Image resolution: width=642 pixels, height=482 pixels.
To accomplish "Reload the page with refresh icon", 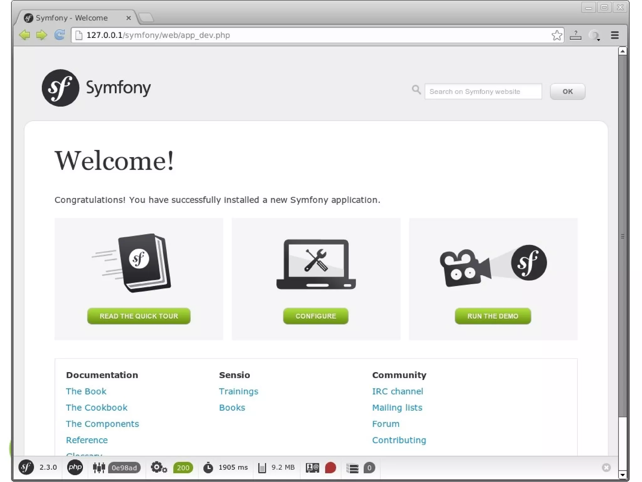I will coord(60,35).
